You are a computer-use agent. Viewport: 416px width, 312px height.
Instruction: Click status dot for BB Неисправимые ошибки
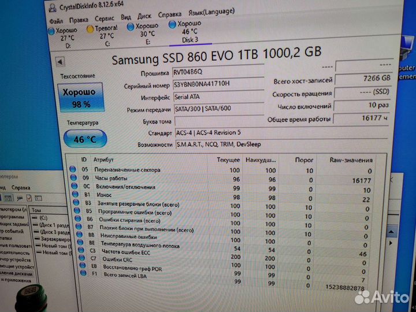coord(80,235)
